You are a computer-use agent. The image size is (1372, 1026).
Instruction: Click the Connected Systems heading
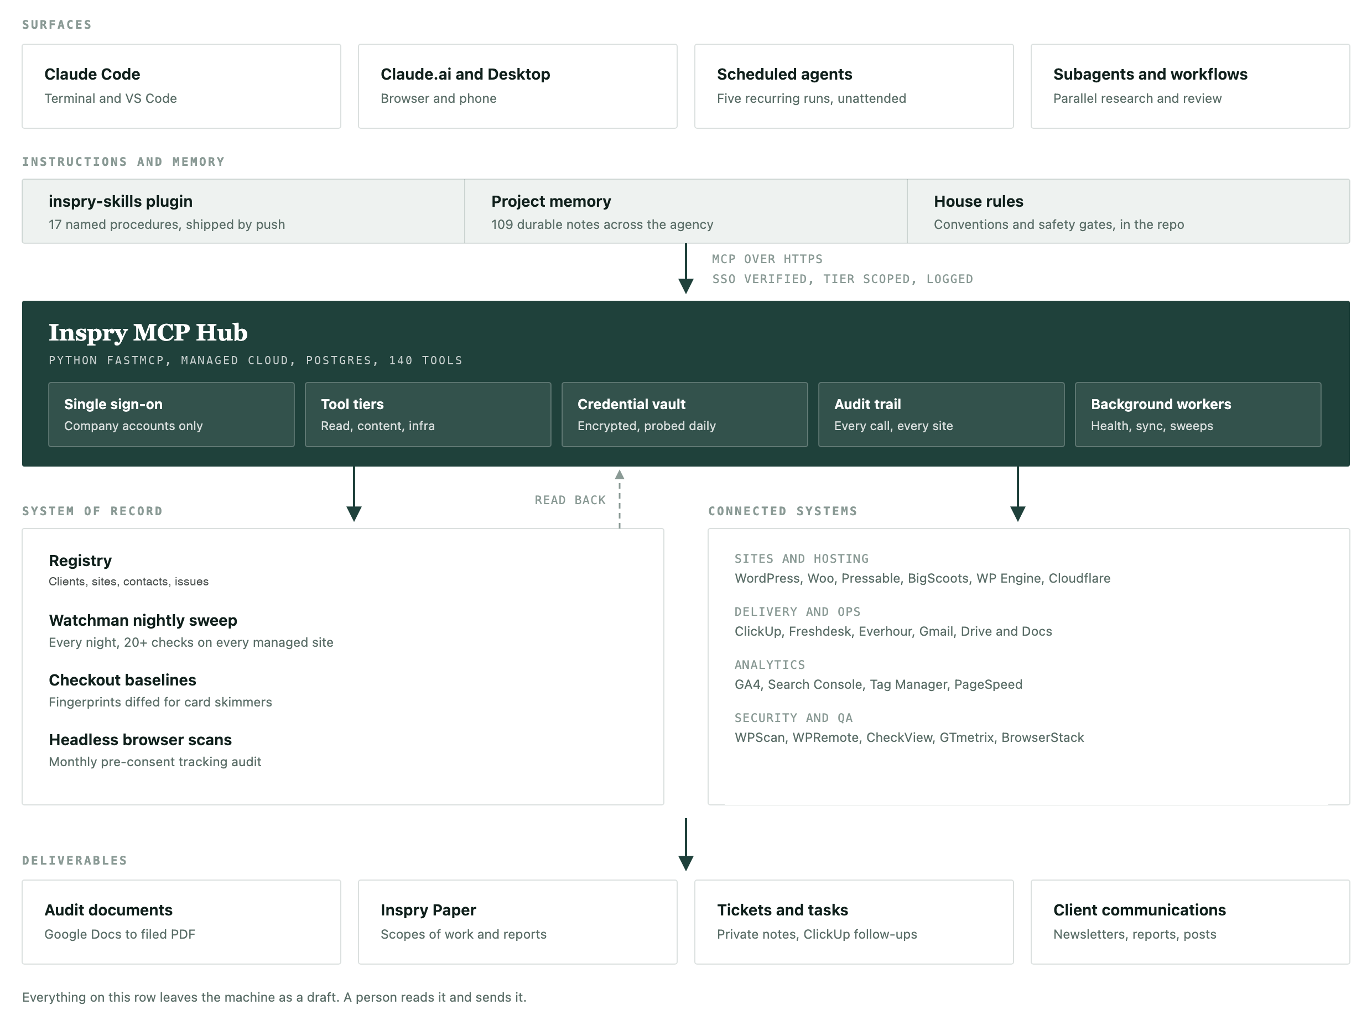(x=783, y=511)
